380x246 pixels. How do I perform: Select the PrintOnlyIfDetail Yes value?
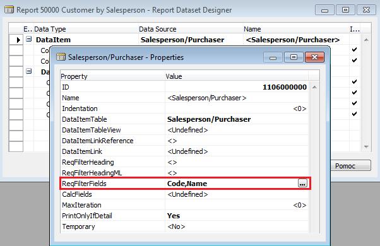pos(174,216)
